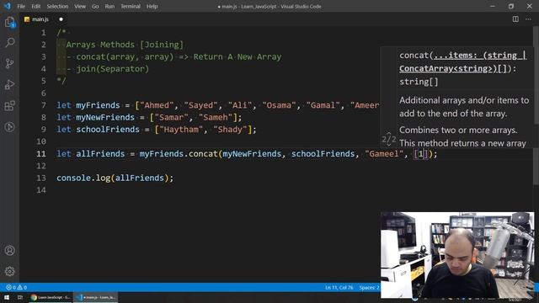Click the sixth activity bar icon under Extensions
Viewport: 539px width, 303px height.
pos(9,127)
